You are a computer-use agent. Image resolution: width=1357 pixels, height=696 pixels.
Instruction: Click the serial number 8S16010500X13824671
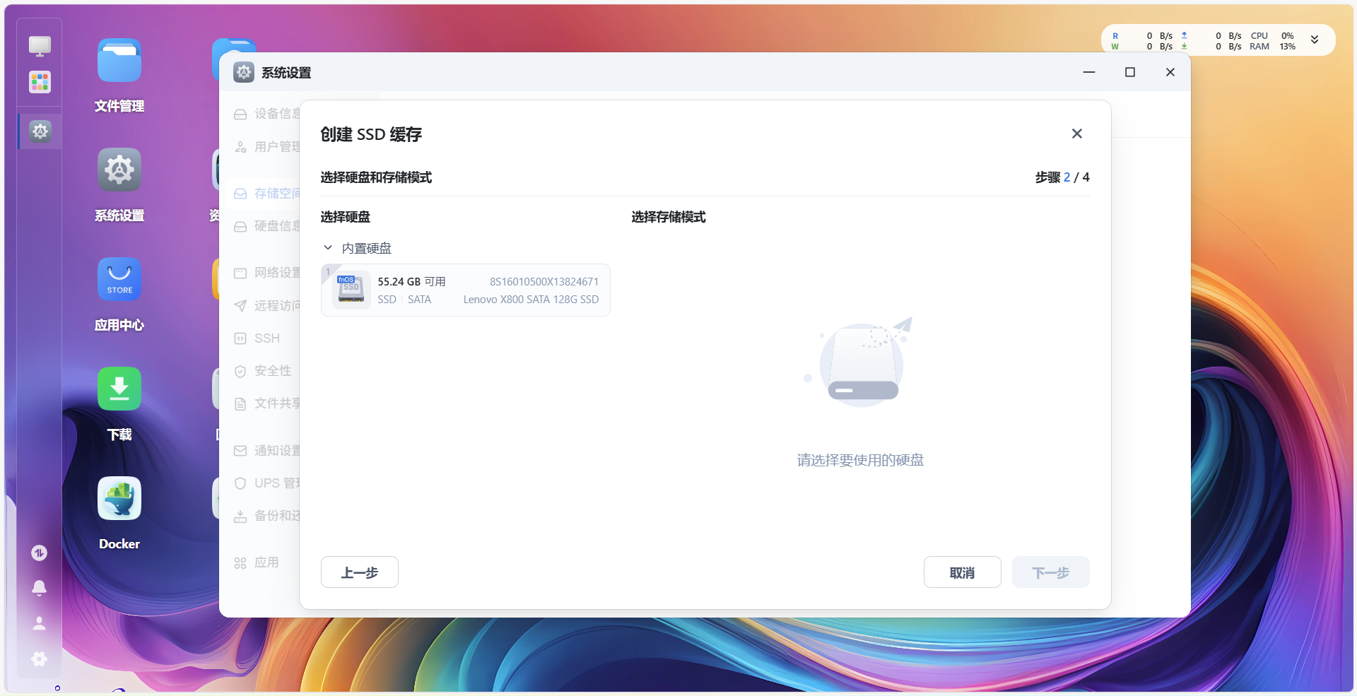tap(544, 281)
